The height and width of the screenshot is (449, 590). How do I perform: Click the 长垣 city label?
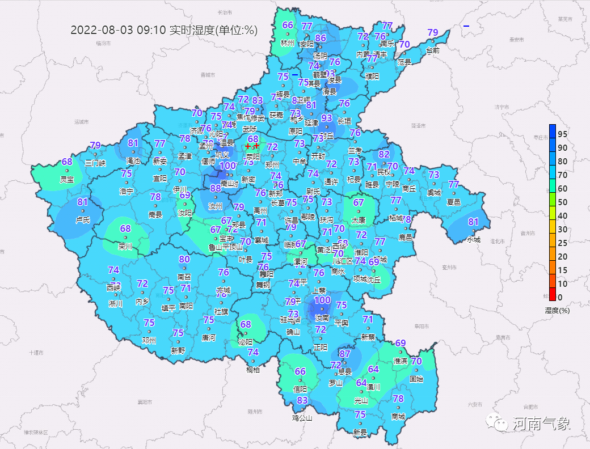tap(344, 121)
